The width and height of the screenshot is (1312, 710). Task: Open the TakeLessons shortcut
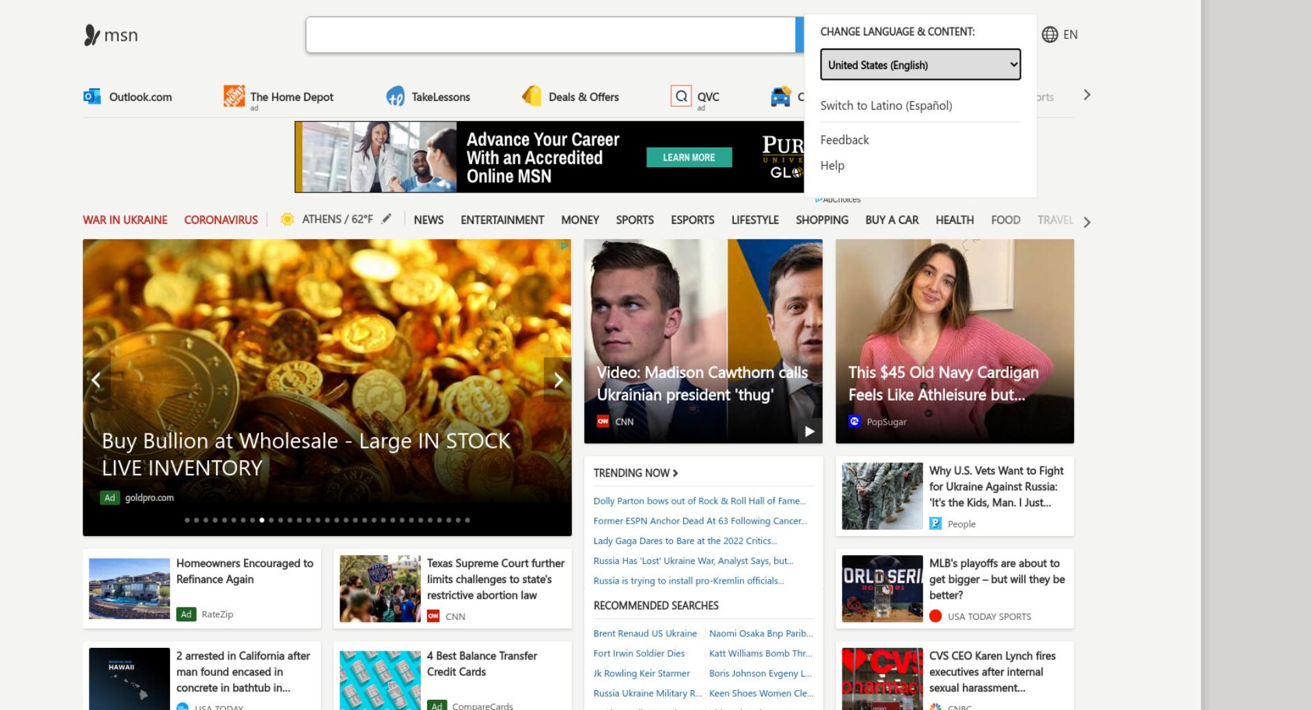[428, 97]
